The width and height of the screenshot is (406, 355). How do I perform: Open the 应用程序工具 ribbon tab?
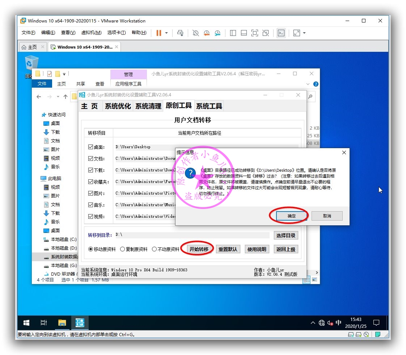point(128,84)
